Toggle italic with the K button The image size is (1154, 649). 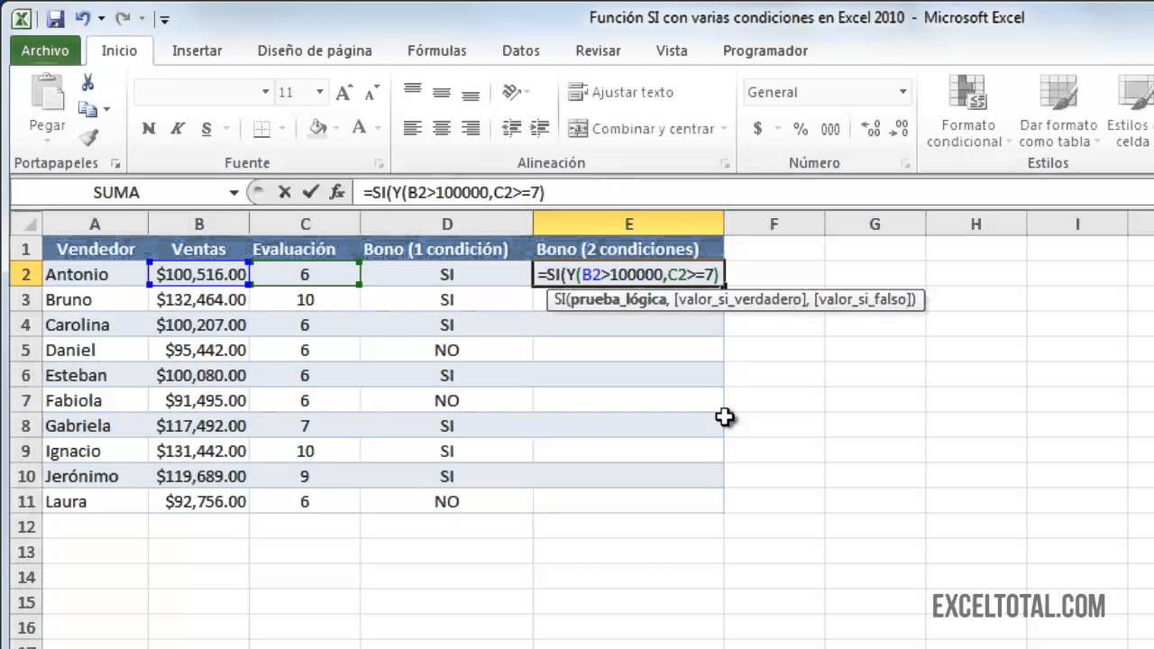click(x=178, y=129)
